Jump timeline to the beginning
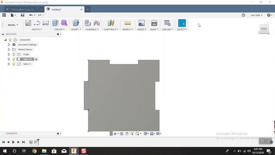Screen dimensions: 275x155 click(3, 142)
